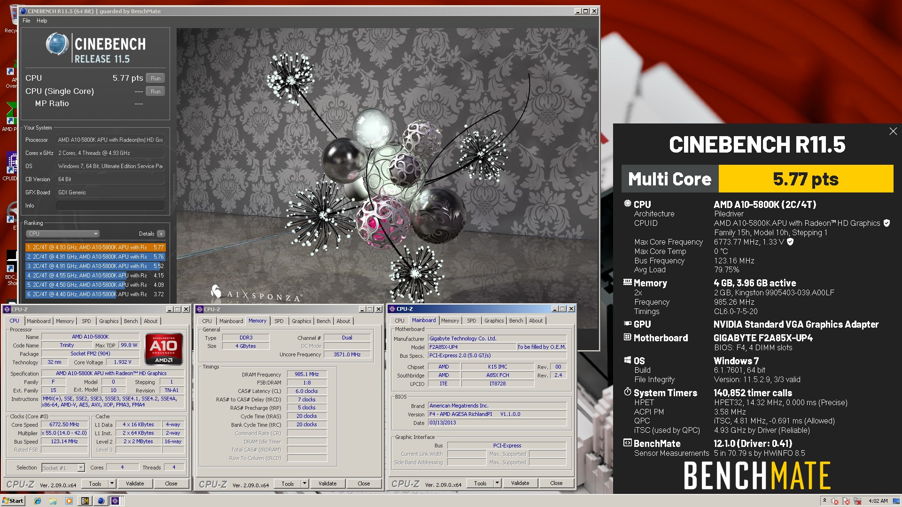Click Close button in the CPU-tab CPU-Z window
Image resolution: width=902 pixels, height=507 pixels.
[171, 484]
